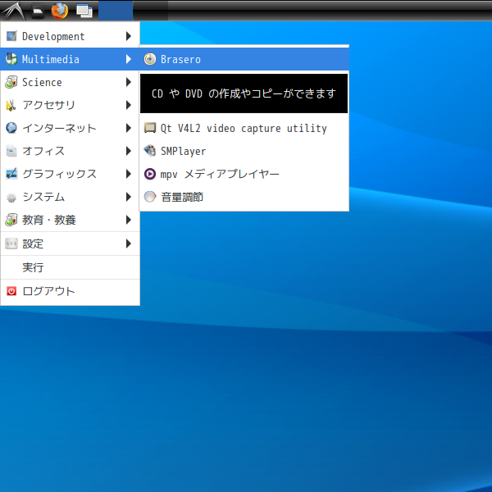Expand the アクセサリ submenu arrow
The height and width of the screenshot is (492, 492).
[129, 105]
